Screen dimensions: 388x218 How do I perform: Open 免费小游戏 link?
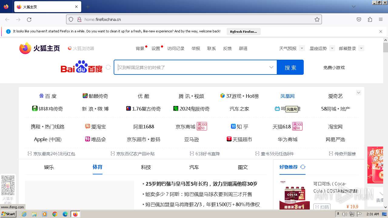tap(334, 68)
